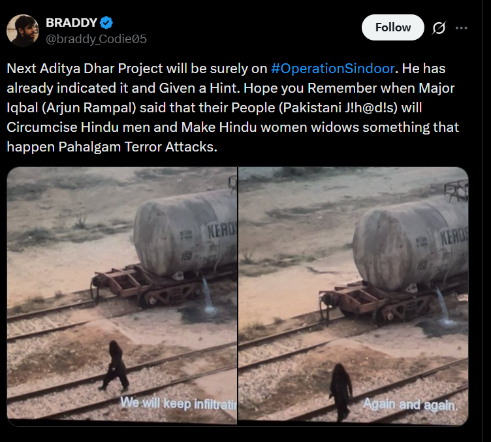Open BRADDY's profile picture avatar
Image resolution: width=491 pixels, height=442 pixels.
click(23, 31)
